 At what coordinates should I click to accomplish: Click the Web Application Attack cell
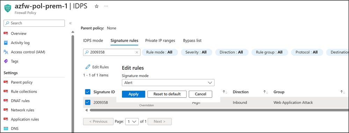point(293,102)
